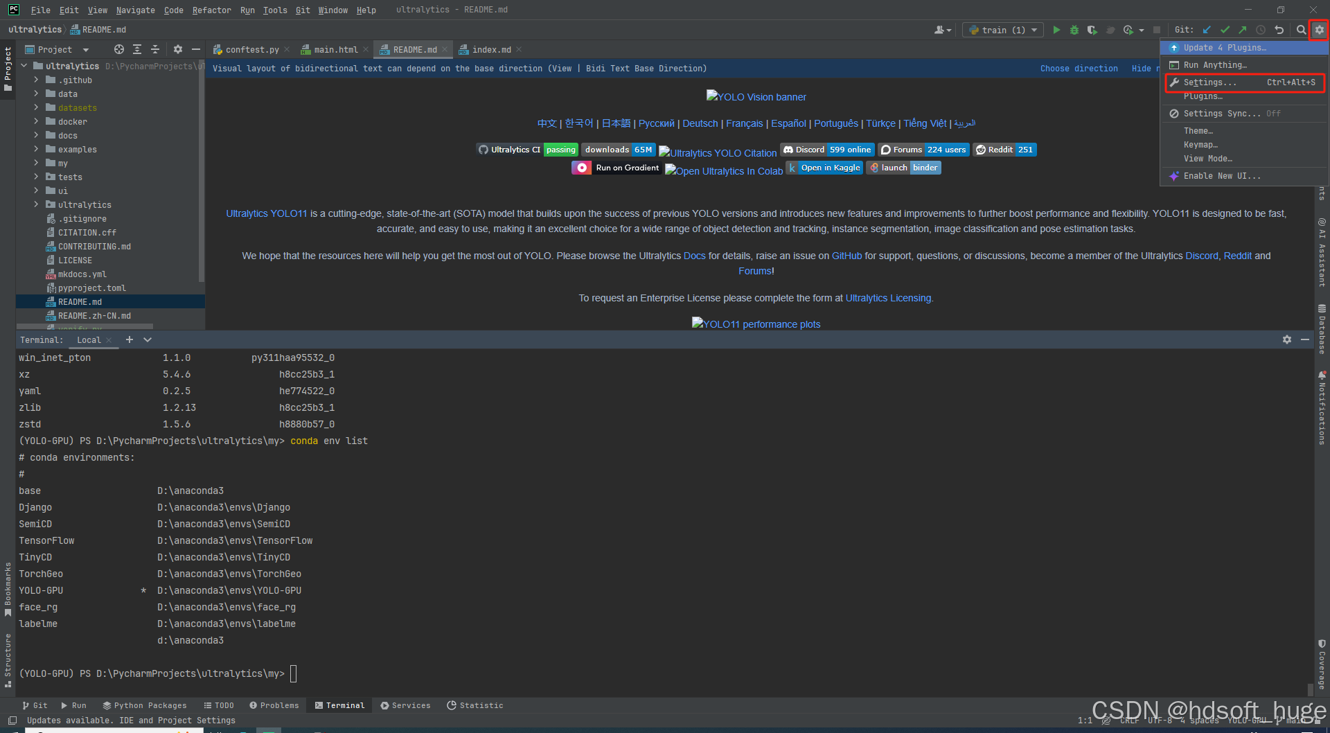Open Search Everywhere magnifier icon

[1301, 30]
